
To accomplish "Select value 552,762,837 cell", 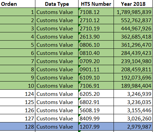I will pyautogui.click(x=133, y=20).
